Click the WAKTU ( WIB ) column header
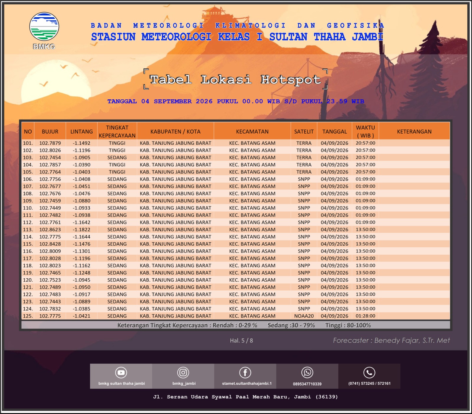Viewport: 472px width, 414px height. coord(366,132)
